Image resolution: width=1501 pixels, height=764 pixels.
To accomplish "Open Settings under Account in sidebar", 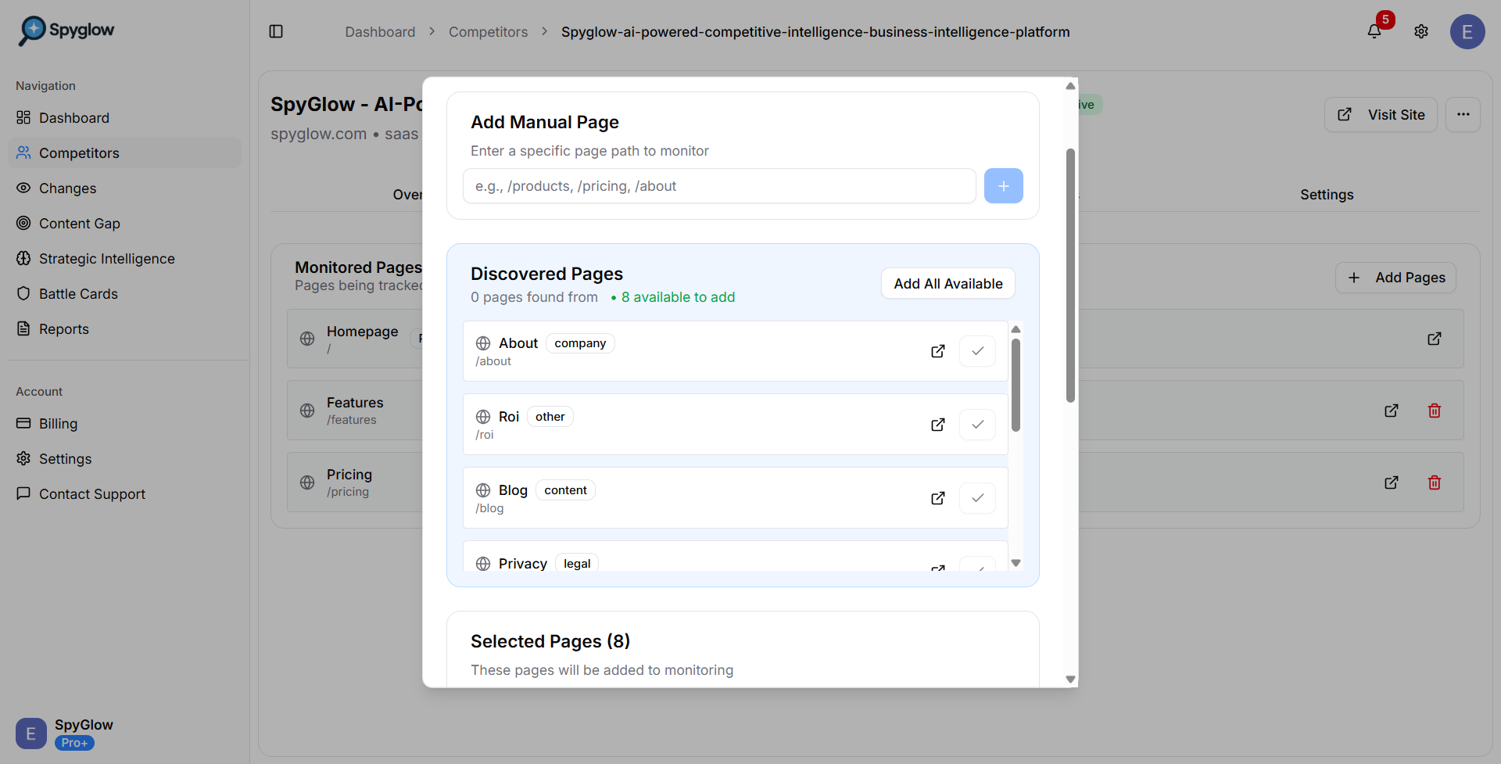I will 125,459.
